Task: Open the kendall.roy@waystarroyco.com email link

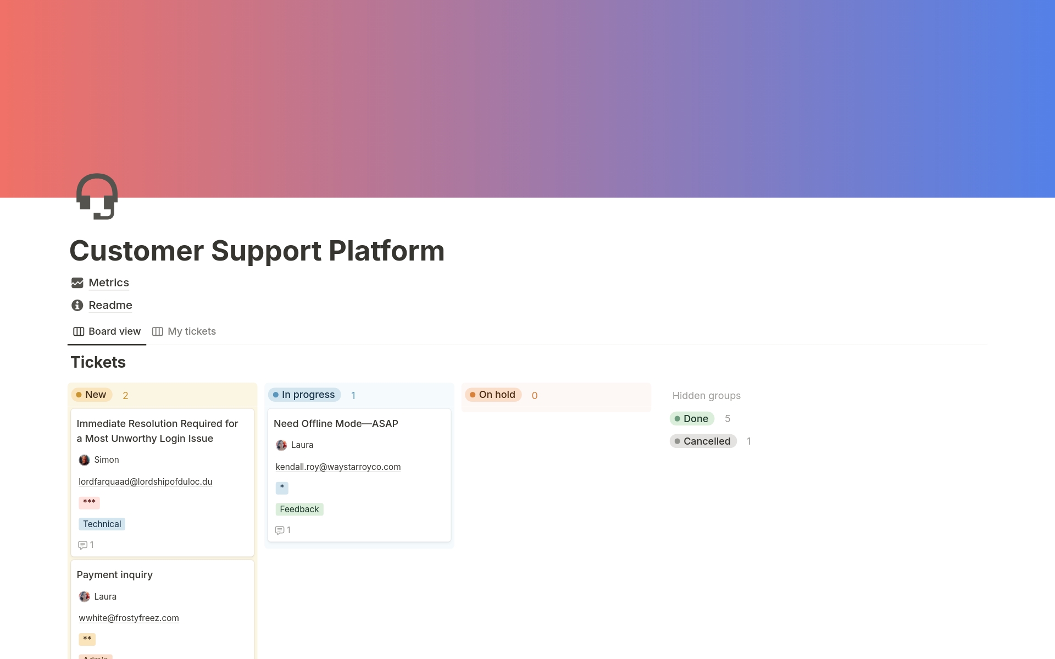Action: [x=338, y=467]
